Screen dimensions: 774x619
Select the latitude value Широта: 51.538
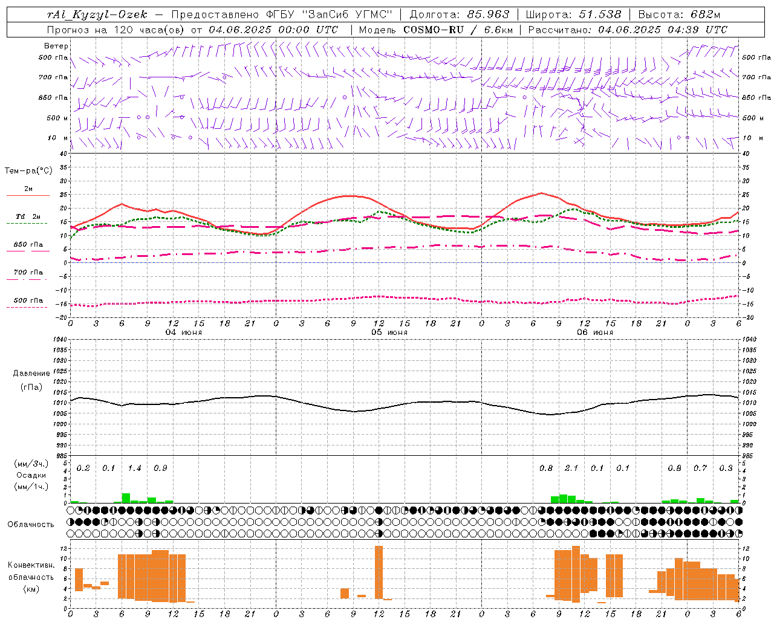[x=574, y=15]
